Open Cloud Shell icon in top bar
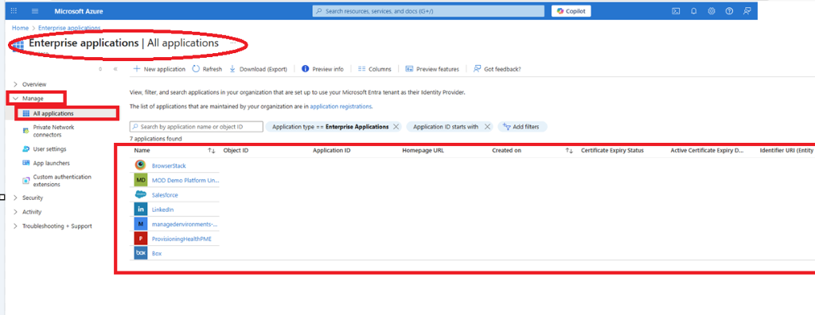Viewport: 815px width, 315px height. (x=676, y=11)
